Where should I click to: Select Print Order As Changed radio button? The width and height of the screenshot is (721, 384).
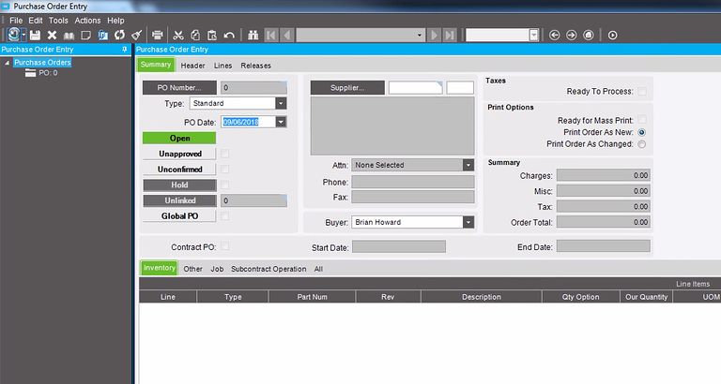click(x=642, y=144)
